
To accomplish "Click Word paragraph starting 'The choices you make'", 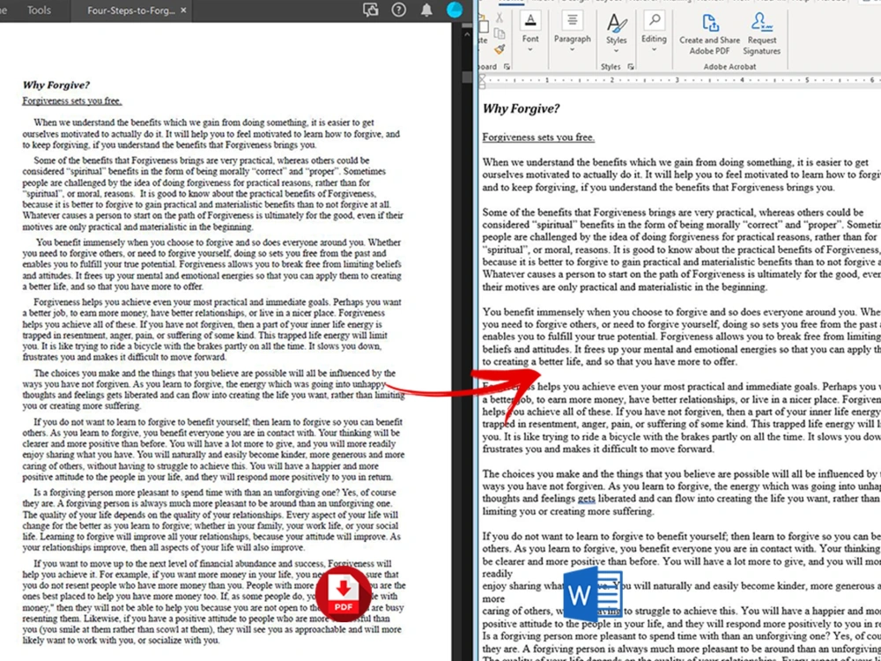I will (x=682, y=493).
